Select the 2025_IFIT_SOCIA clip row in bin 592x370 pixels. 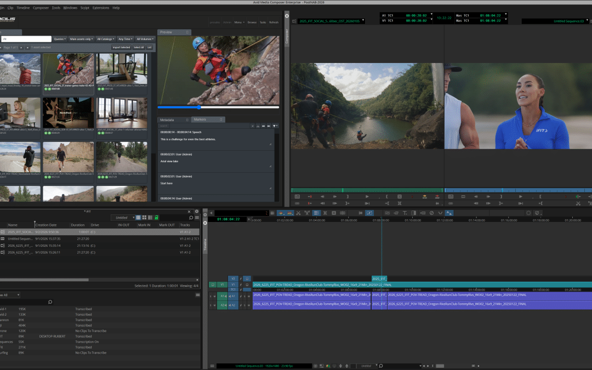[100, 232]
